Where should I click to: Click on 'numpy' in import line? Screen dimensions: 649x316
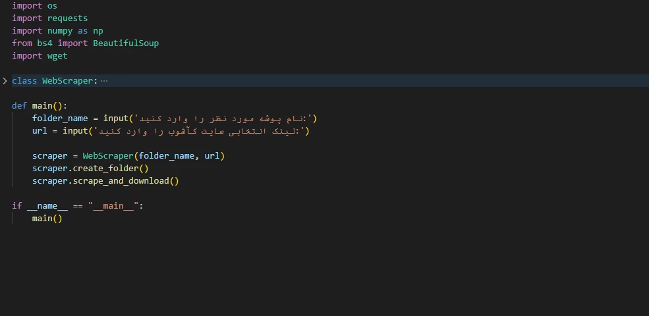click(62, 31)
